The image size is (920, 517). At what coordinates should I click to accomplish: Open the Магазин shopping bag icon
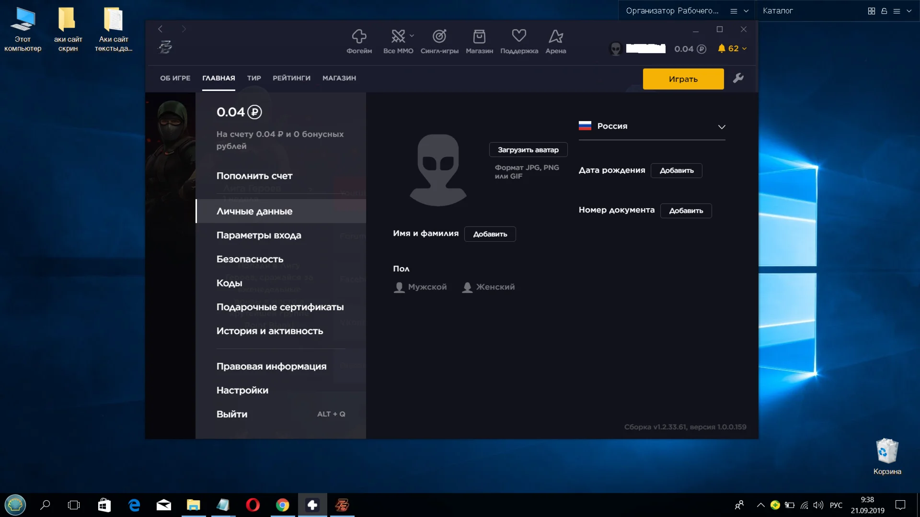[479, 37]
